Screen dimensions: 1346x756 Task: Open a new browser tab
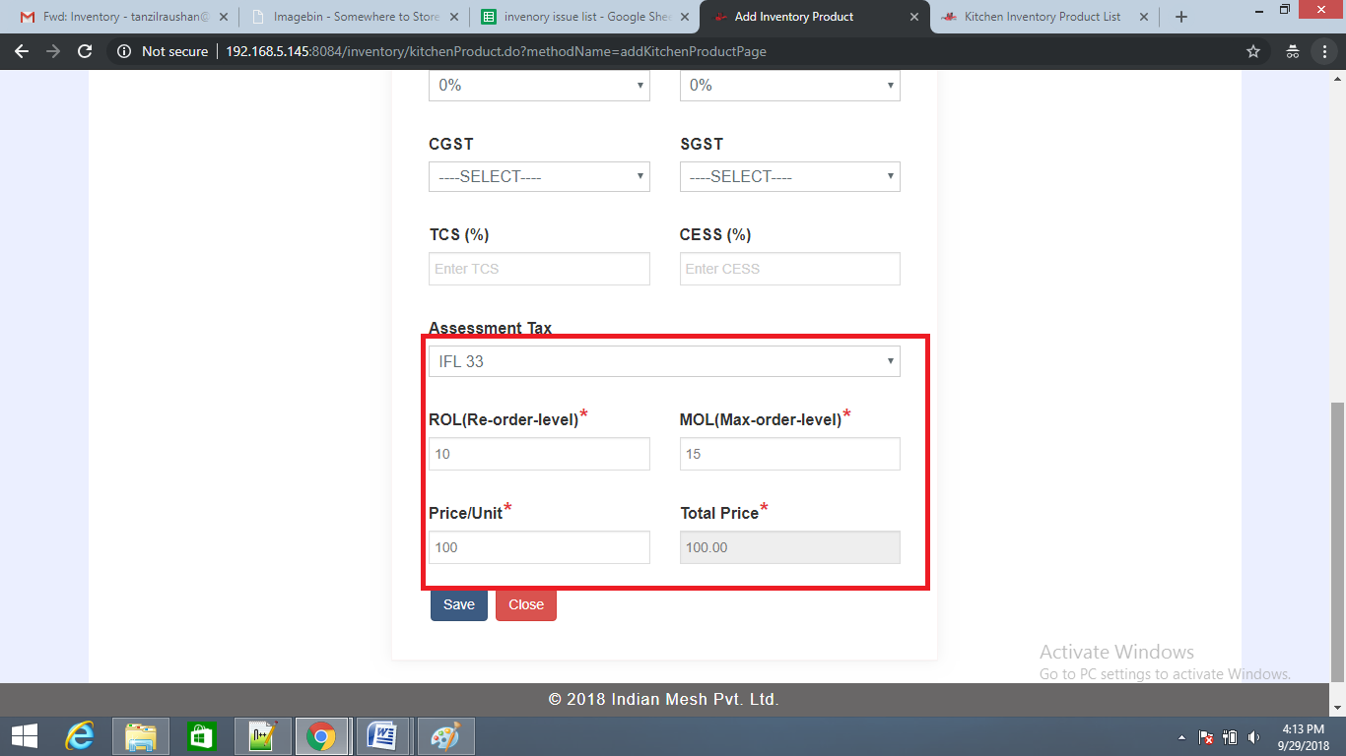pyautogui.click(x=1181, y=17)
